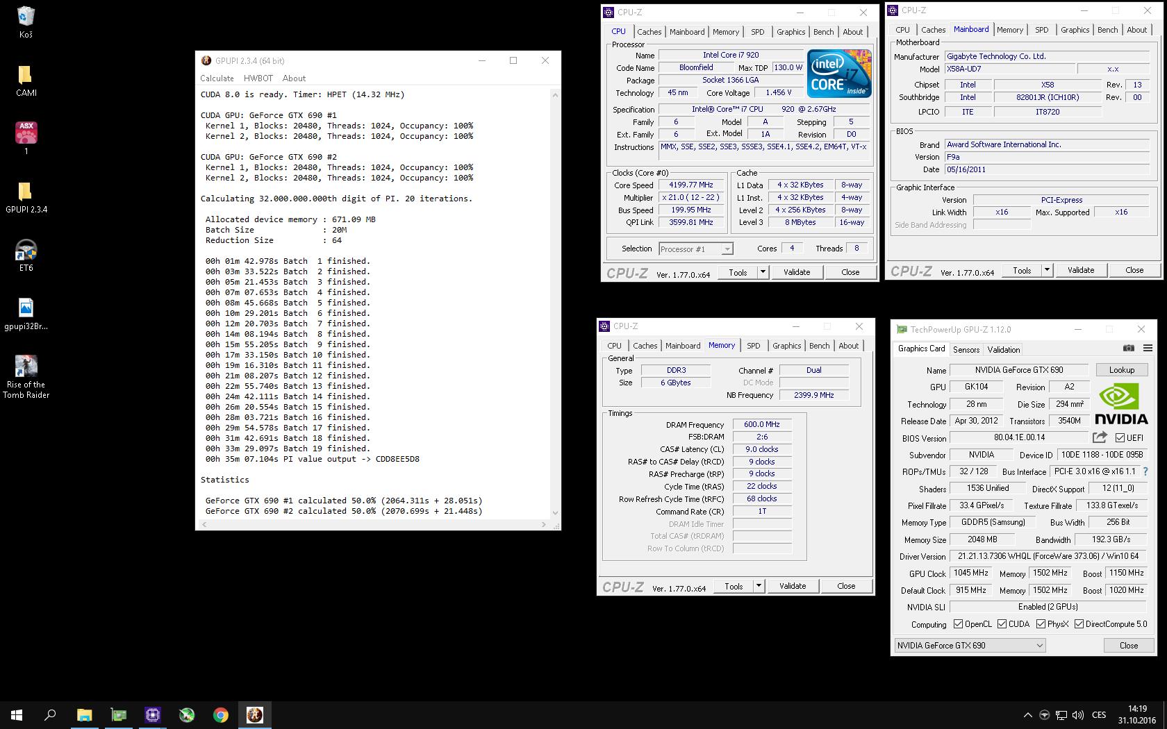Click the CES language indicator
The width and height of the screenshot is (1167, 729).
pos(1099,715)
